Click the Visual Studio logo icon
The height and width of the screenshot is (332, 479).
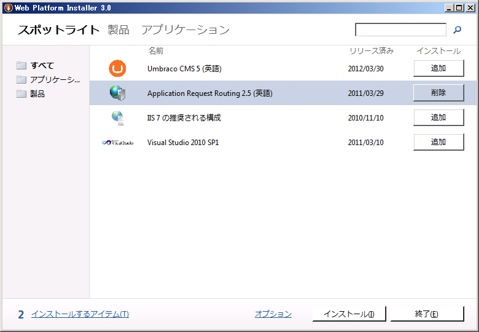coord(118,143)
